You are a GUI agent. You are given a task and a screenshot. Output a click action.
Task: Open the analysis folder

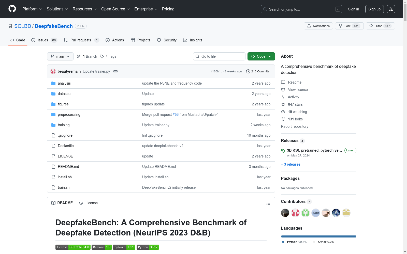click(x=64, y=83)
